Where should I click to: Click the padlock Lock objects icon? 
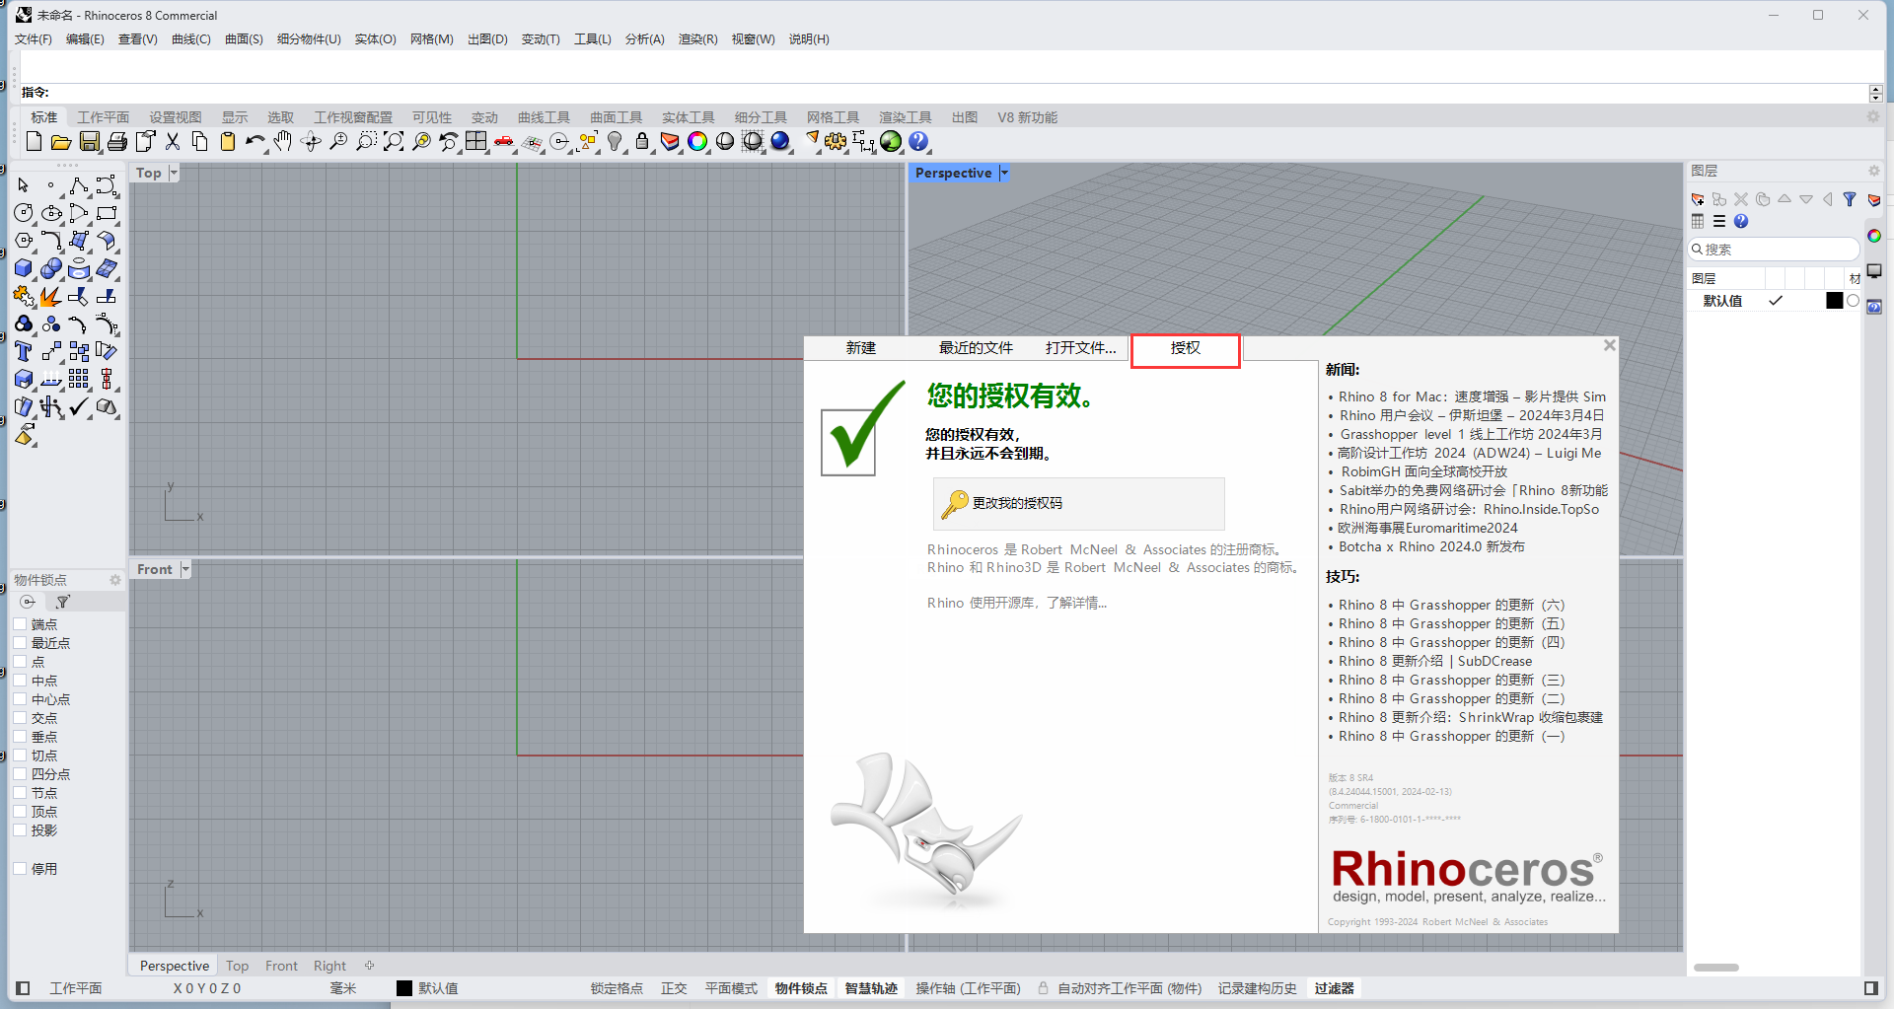tap(642, 142)
